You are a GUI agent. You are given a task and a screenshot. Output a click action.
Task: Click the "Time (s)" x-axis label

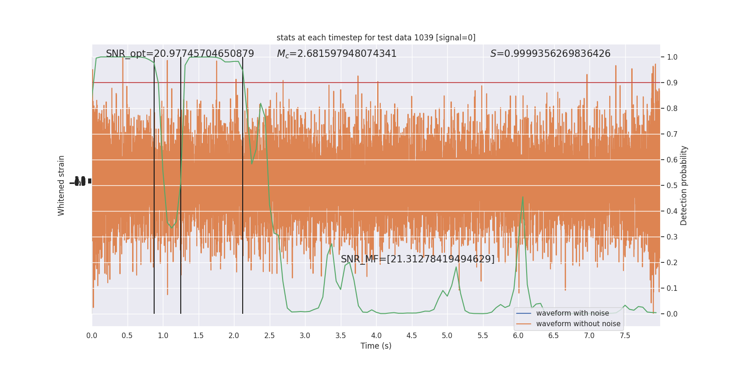pyautogui.click(x=376, y=346)
